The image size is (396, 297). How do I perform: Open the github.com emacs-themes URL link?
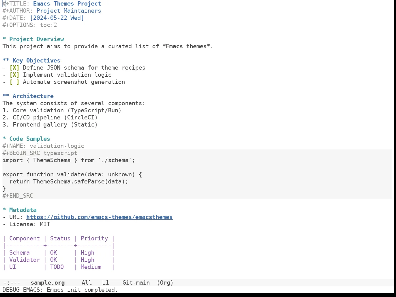(99, 217)
